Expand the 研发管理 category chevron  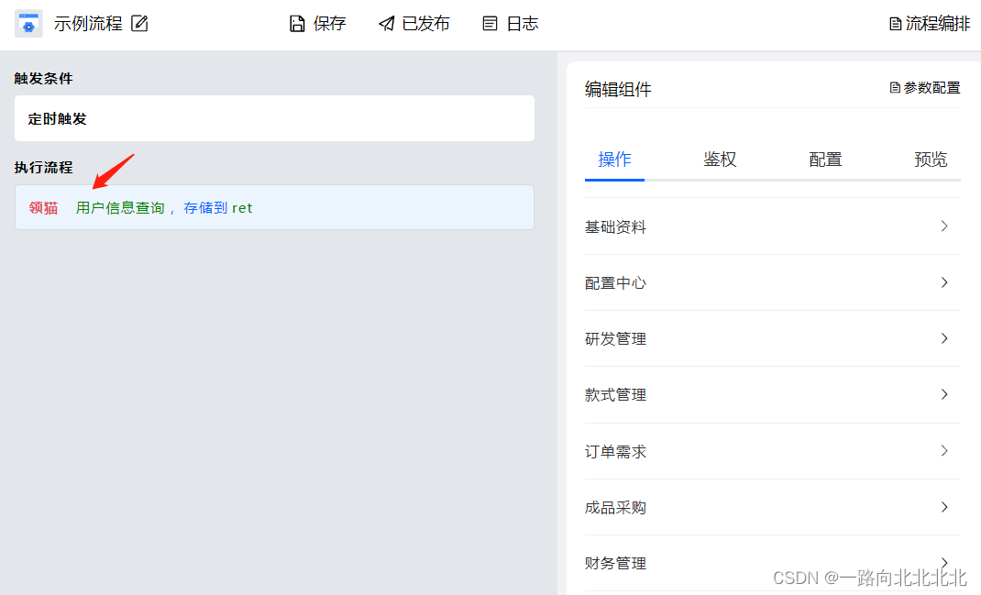(944, 338)
